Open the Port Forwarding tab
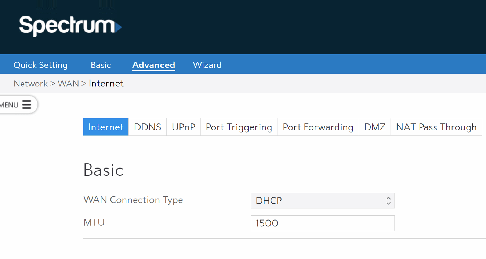The width and height of the screenshot is (486, 259). click(x=318, y=127)
